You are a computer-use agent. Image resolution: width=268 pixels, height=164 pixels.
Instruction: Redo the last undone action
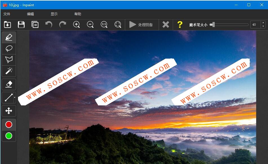pyautogui.click(x=63, y=25)
